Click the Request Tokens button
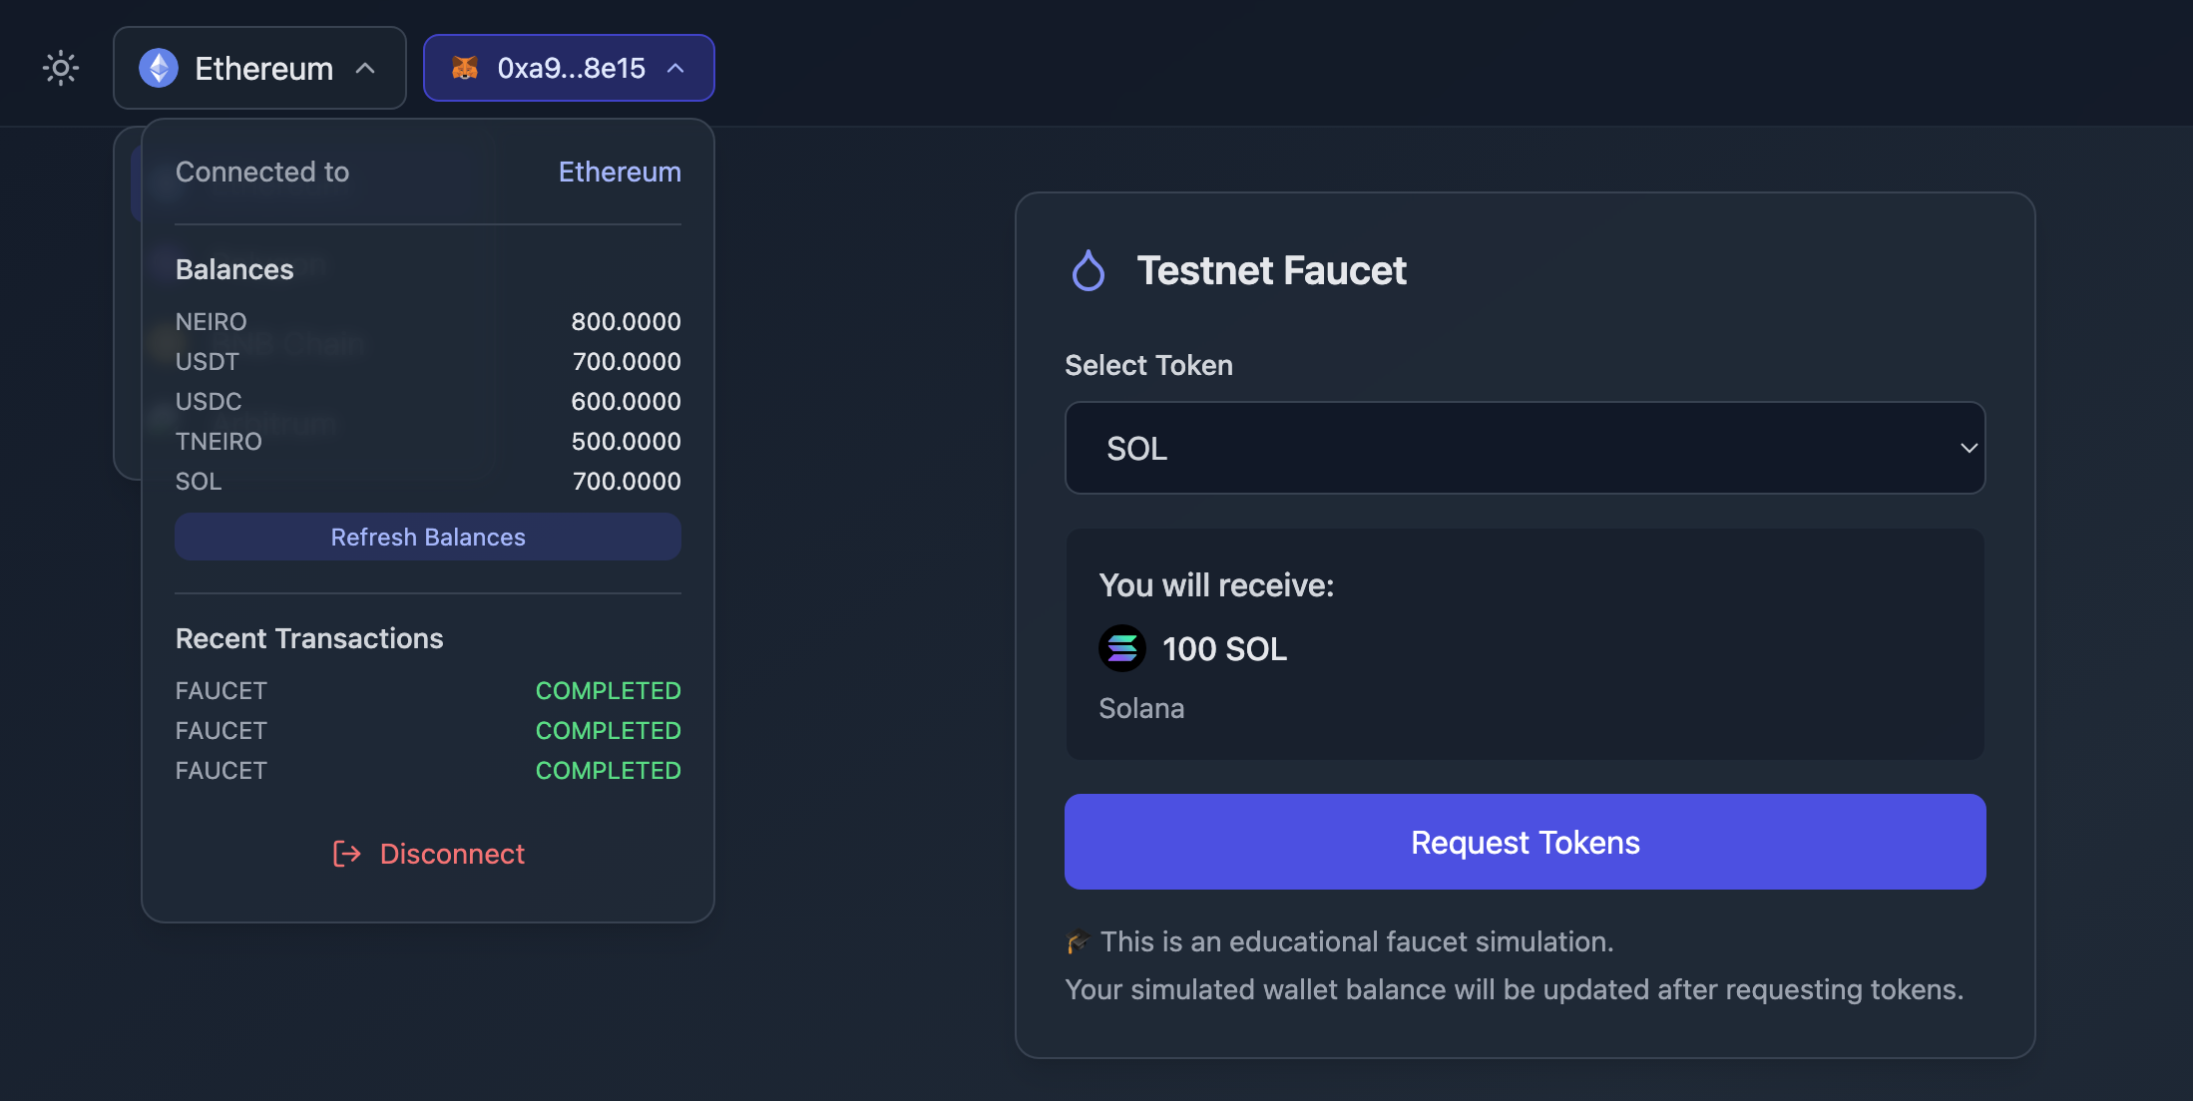This screenshot has width=2193, height=1101. coord(1525,842)
